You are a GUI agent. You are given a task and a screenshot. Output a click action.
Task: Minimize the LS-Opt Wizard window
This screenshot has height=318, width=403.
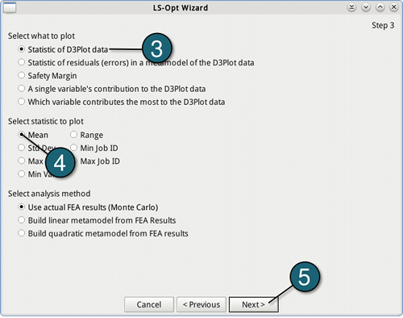coord(366,7)
